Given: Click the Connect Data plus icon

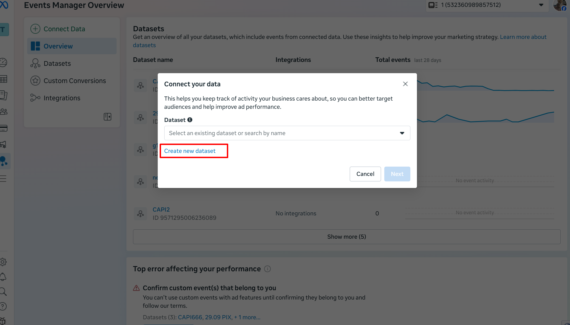Looking at the screenshot, I should (35, 29).
